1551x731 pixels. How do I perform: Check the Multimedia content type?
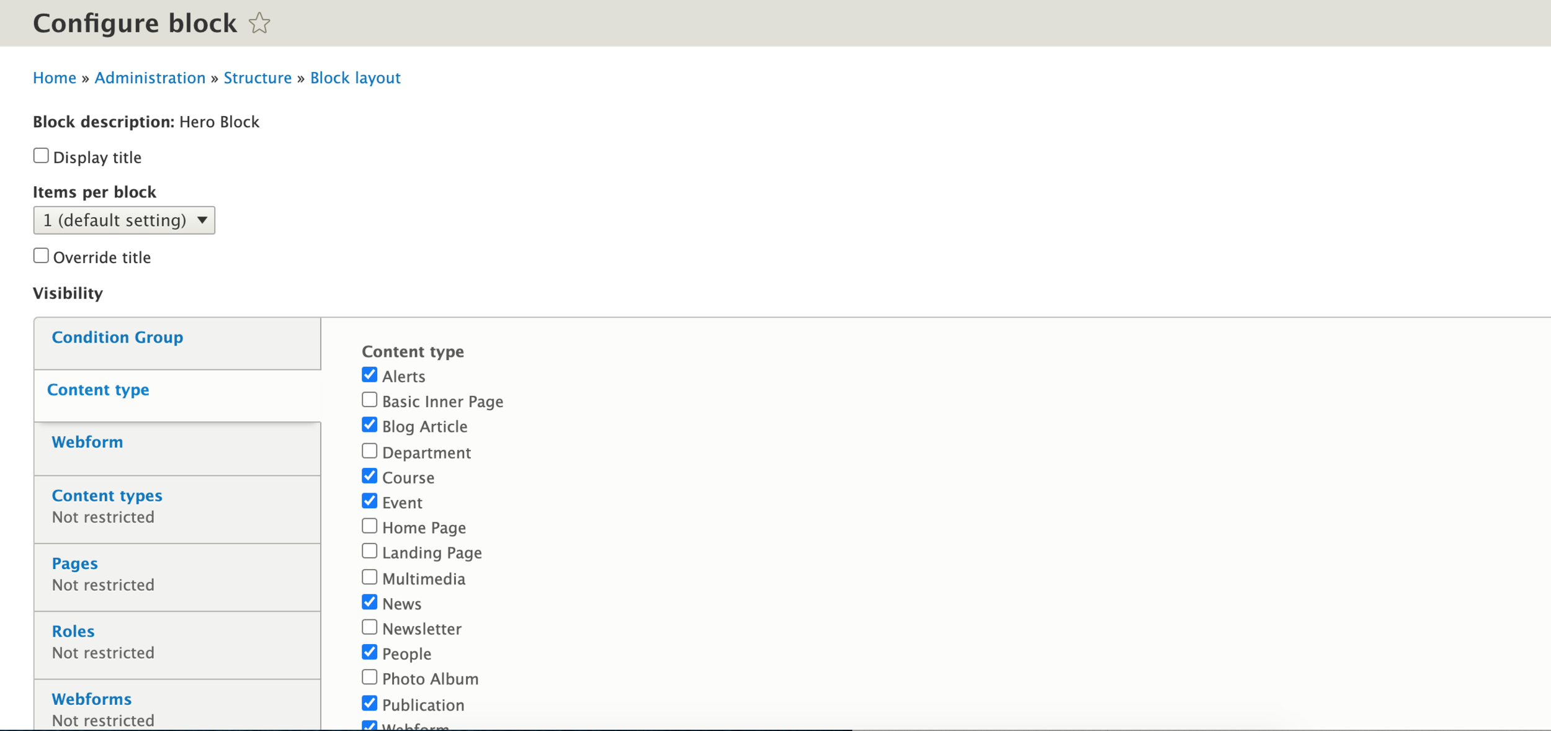369,577
